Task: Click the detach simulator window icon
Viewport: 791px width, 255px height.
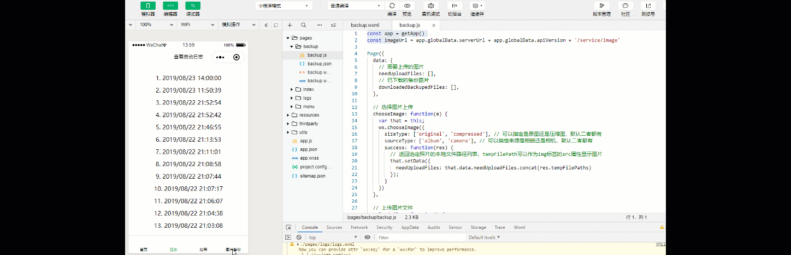Action: pos(277,25)
